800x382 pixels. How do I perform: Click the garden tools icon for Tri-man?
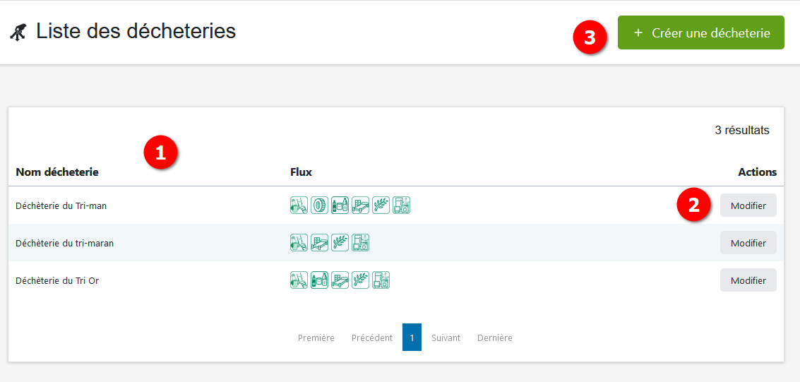[x=299, y=205]
